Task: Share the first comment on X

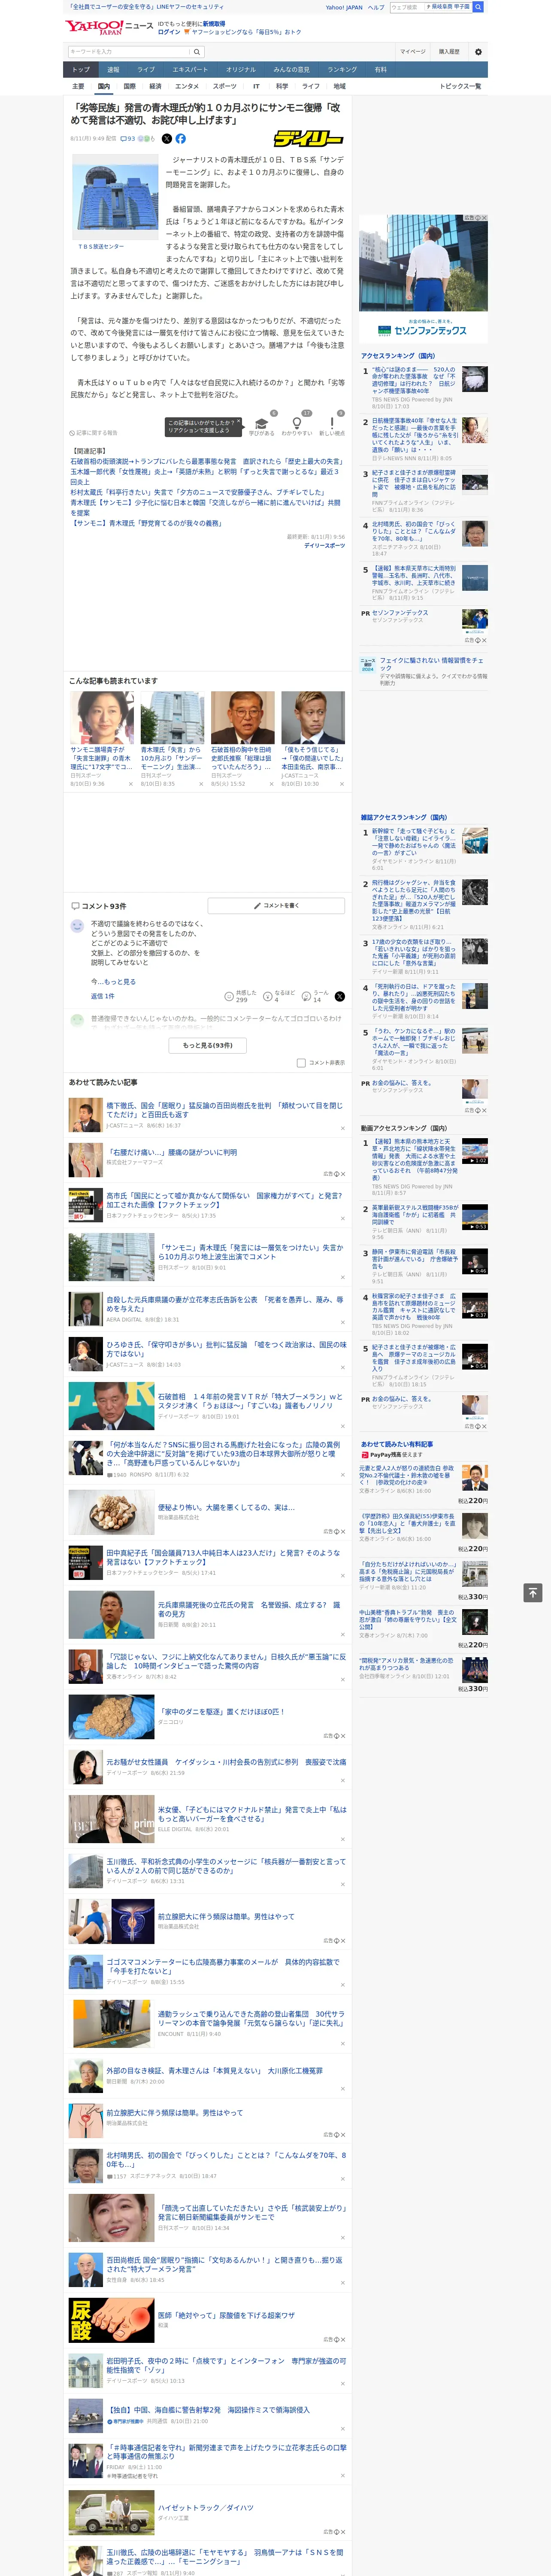Action: (x=339, y=996)
